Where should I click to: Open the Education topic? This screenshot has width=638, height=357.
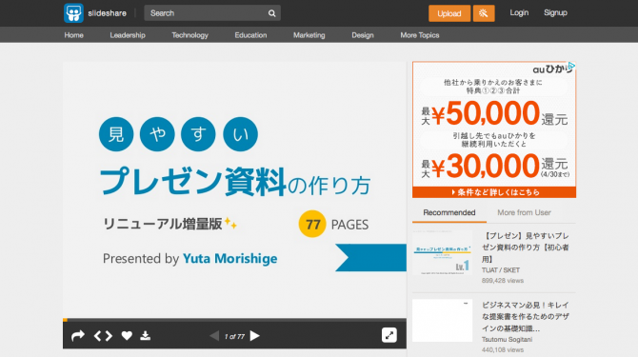pyautogui.click(x=250, y=35)
